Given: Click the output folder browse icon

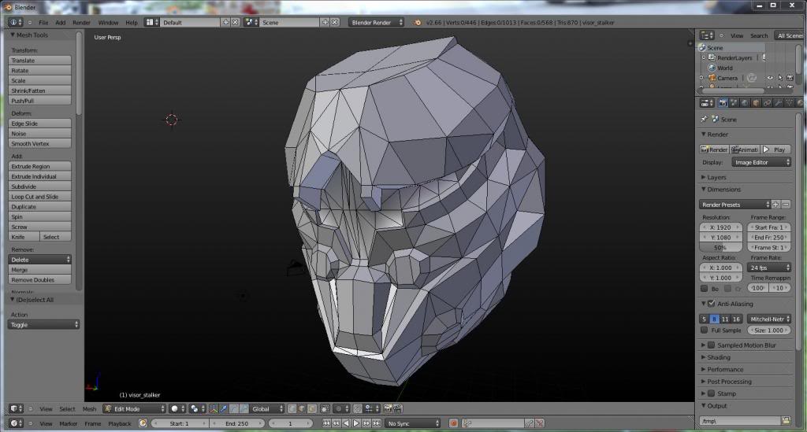Looking at the screenshot, I should [x=786, y=421].
